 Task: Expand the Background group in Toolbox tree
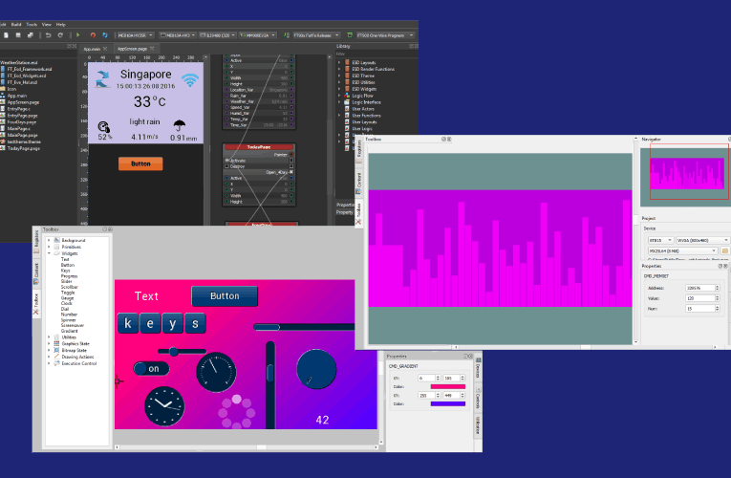49,240
